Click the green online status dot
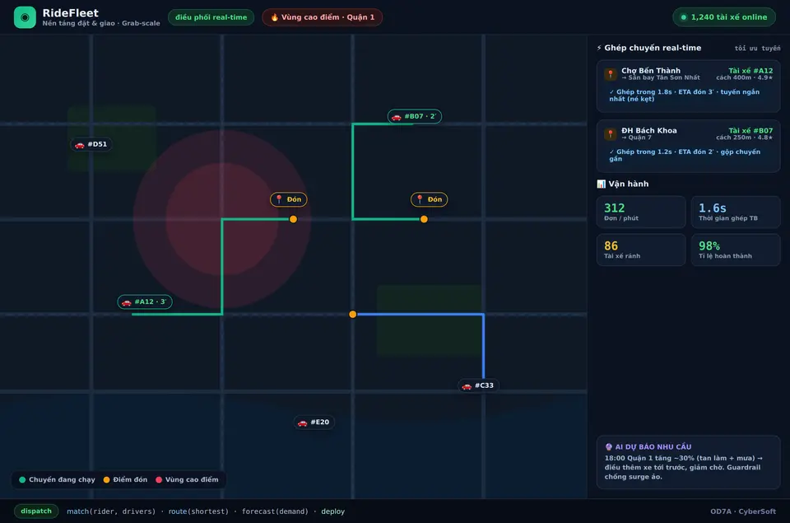Screen dimensions: 790x523 coord(684,17)
